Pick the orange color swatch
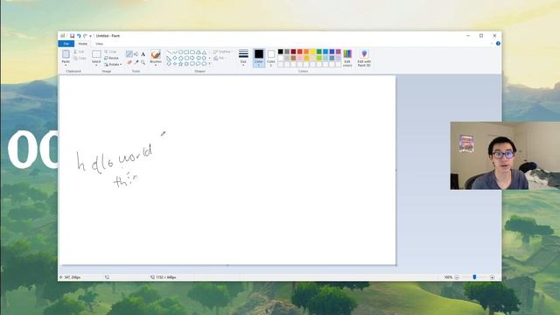 [x=306, y=52]
